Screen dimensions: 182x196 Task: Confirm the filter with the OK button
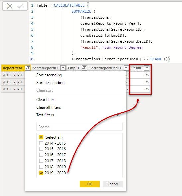point(90,184)
